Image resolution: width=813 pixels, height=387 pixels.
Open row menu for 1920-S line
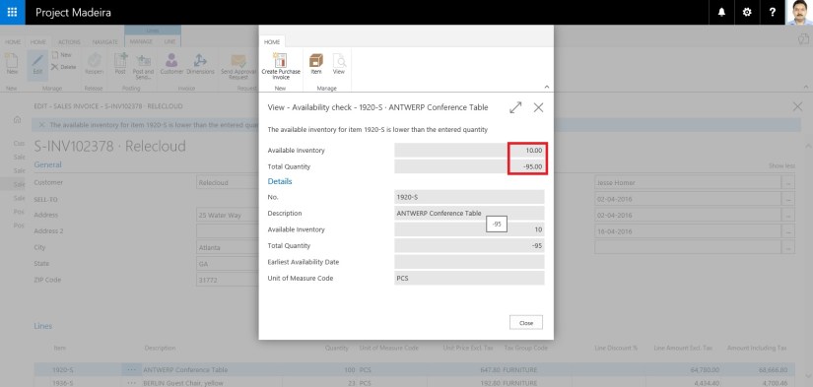click(x=132, y=370)
